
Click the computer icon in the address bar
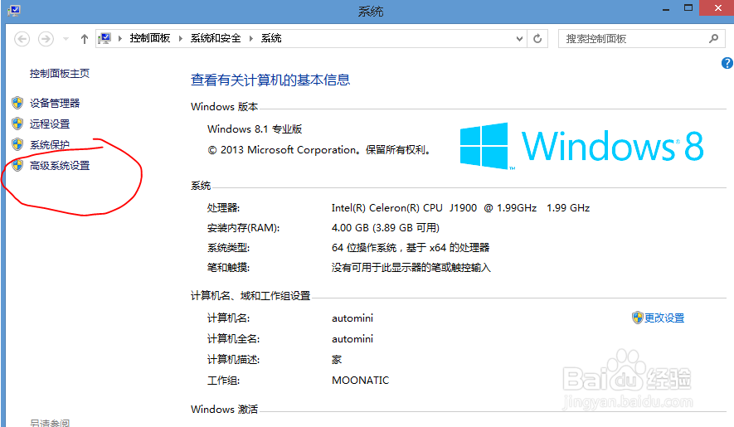pyautogui.click(x=105, y=38)
